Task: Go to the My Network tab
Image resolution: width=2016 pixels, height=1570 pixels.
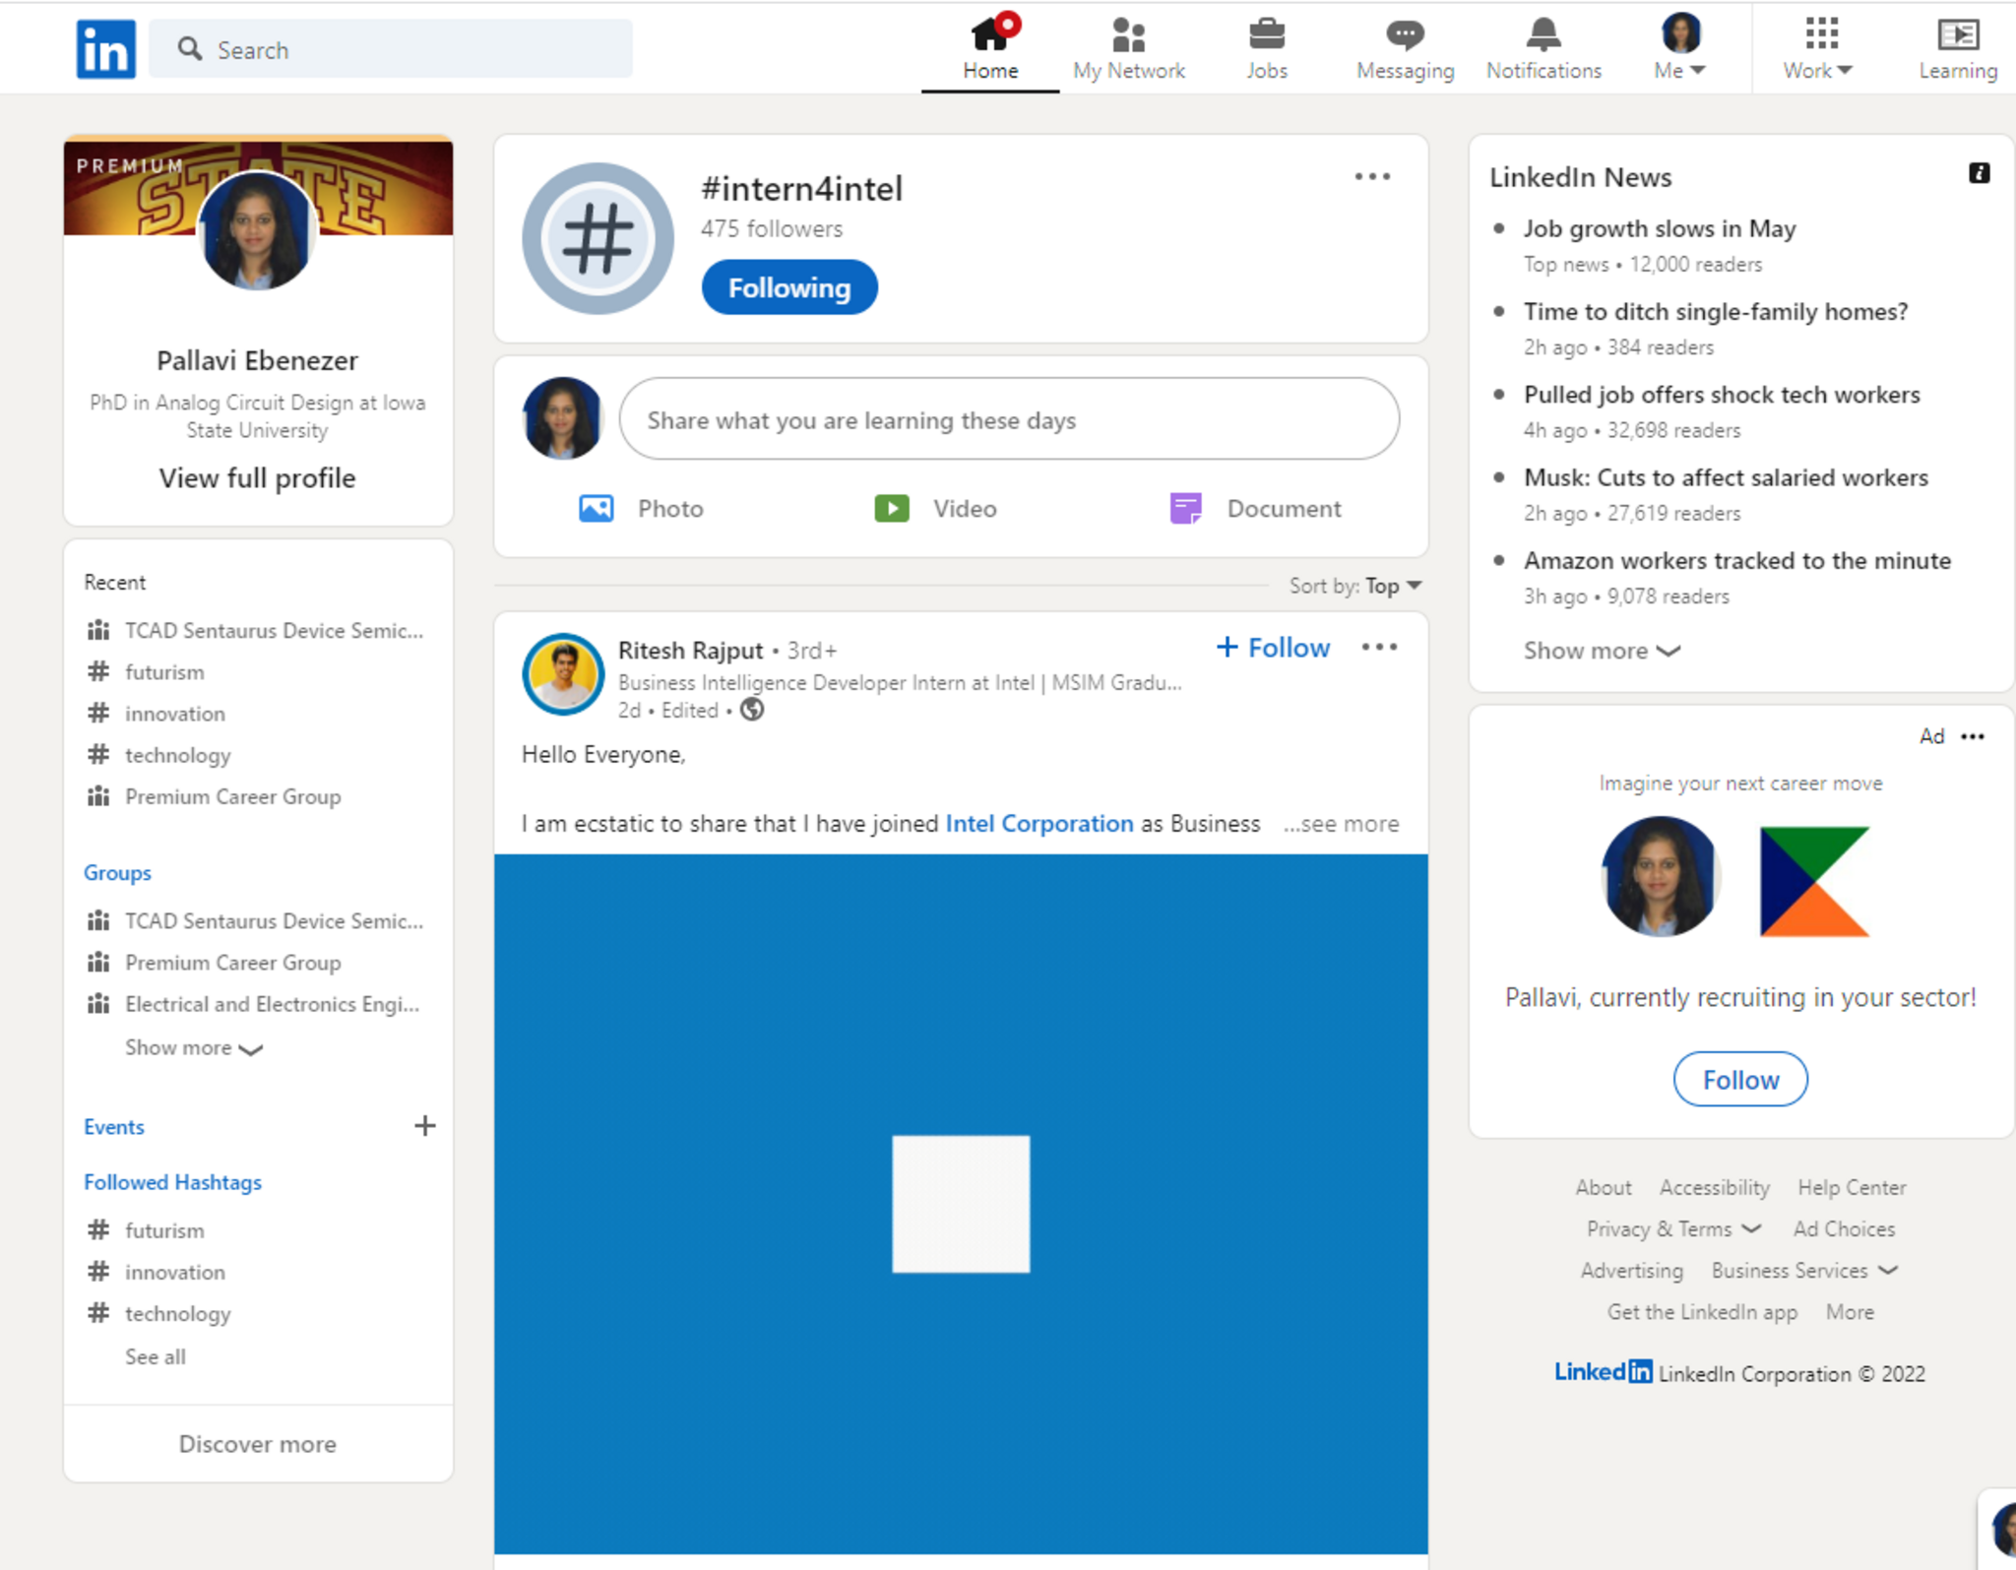Action: coord(1128,49)
